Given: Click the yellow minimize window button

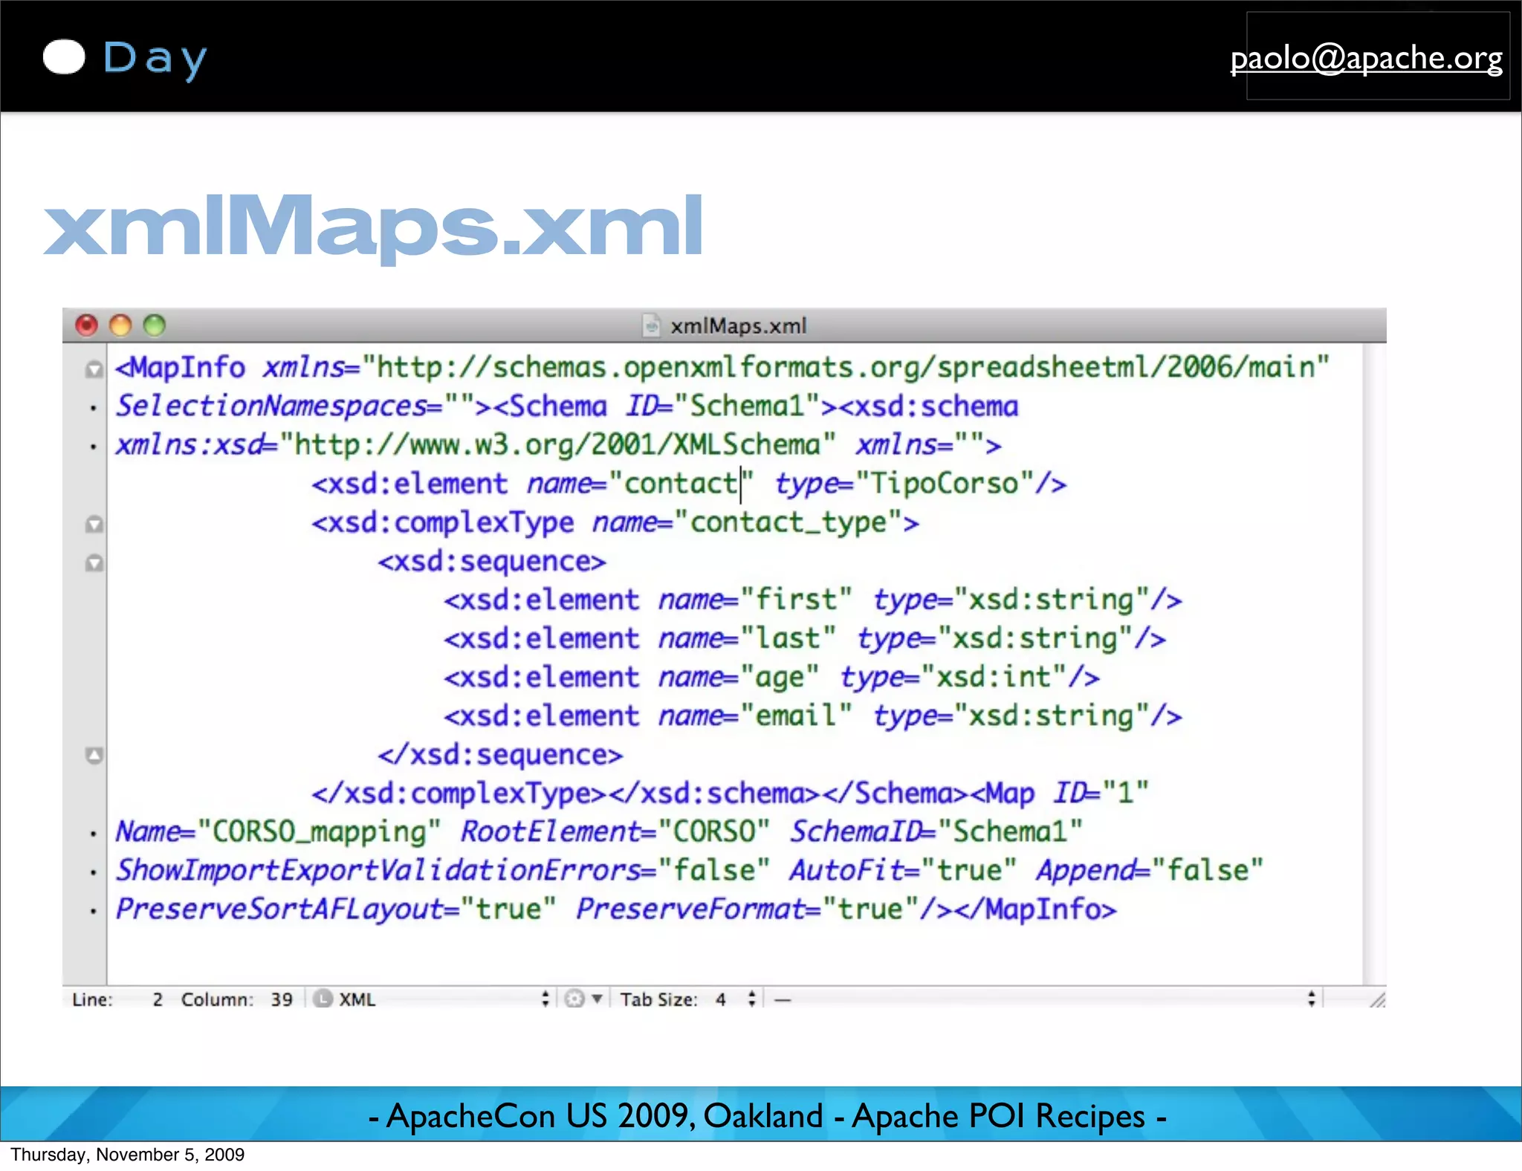Looking at the screenshot, I should 120,325.
